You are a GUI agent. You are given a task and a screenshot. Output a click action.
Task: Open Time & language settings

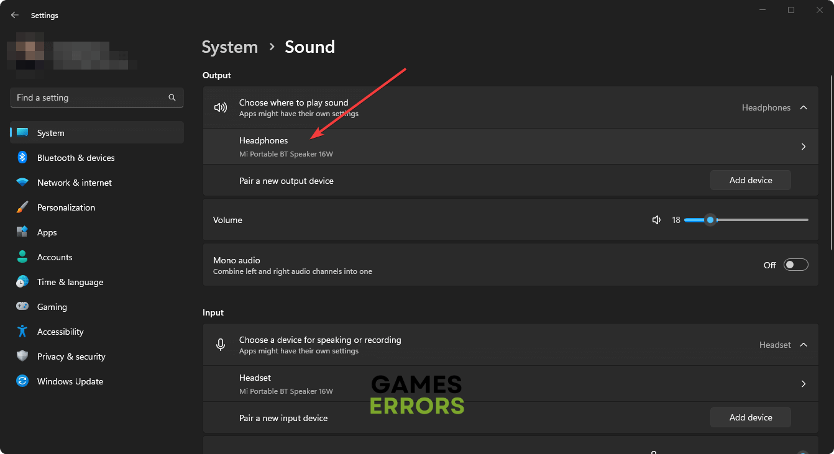97,282
